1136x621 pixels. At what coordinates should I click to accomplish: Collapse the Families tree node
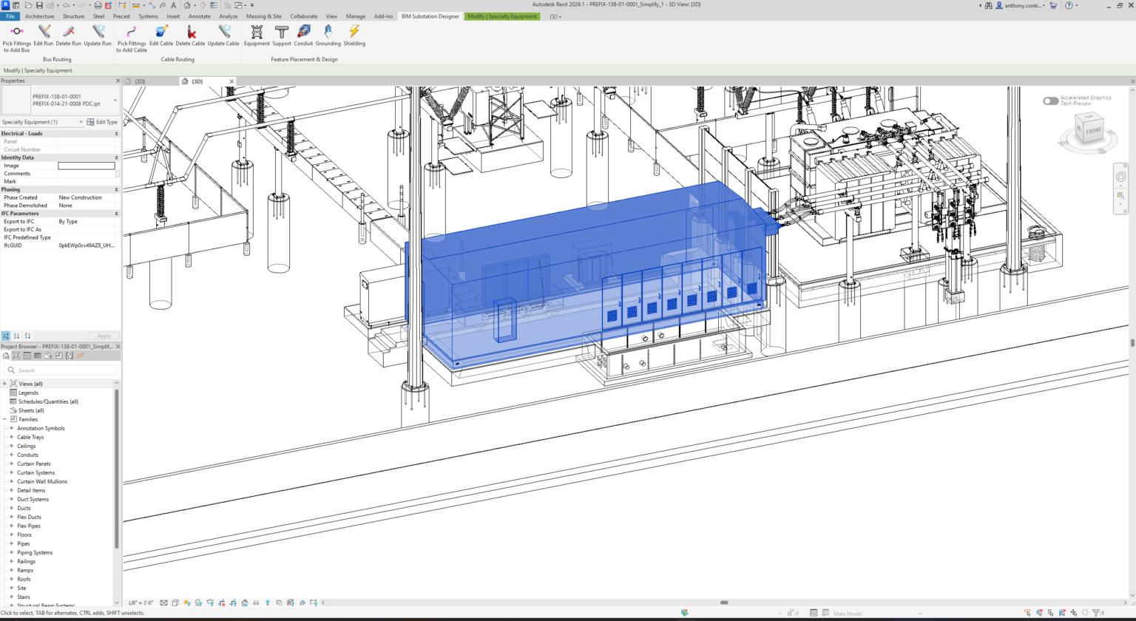(4, 419)
